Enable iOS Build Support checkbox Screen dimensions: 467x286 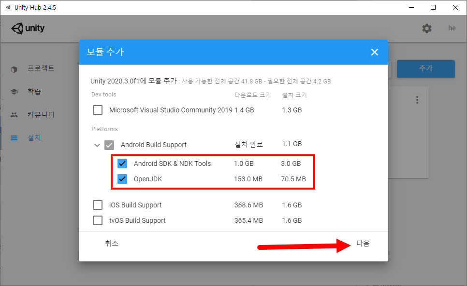98,205
